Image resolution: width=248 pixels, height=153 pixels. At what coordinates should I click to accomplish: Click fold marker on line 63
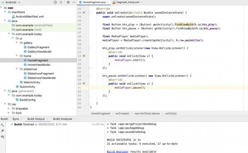(89, 96)
